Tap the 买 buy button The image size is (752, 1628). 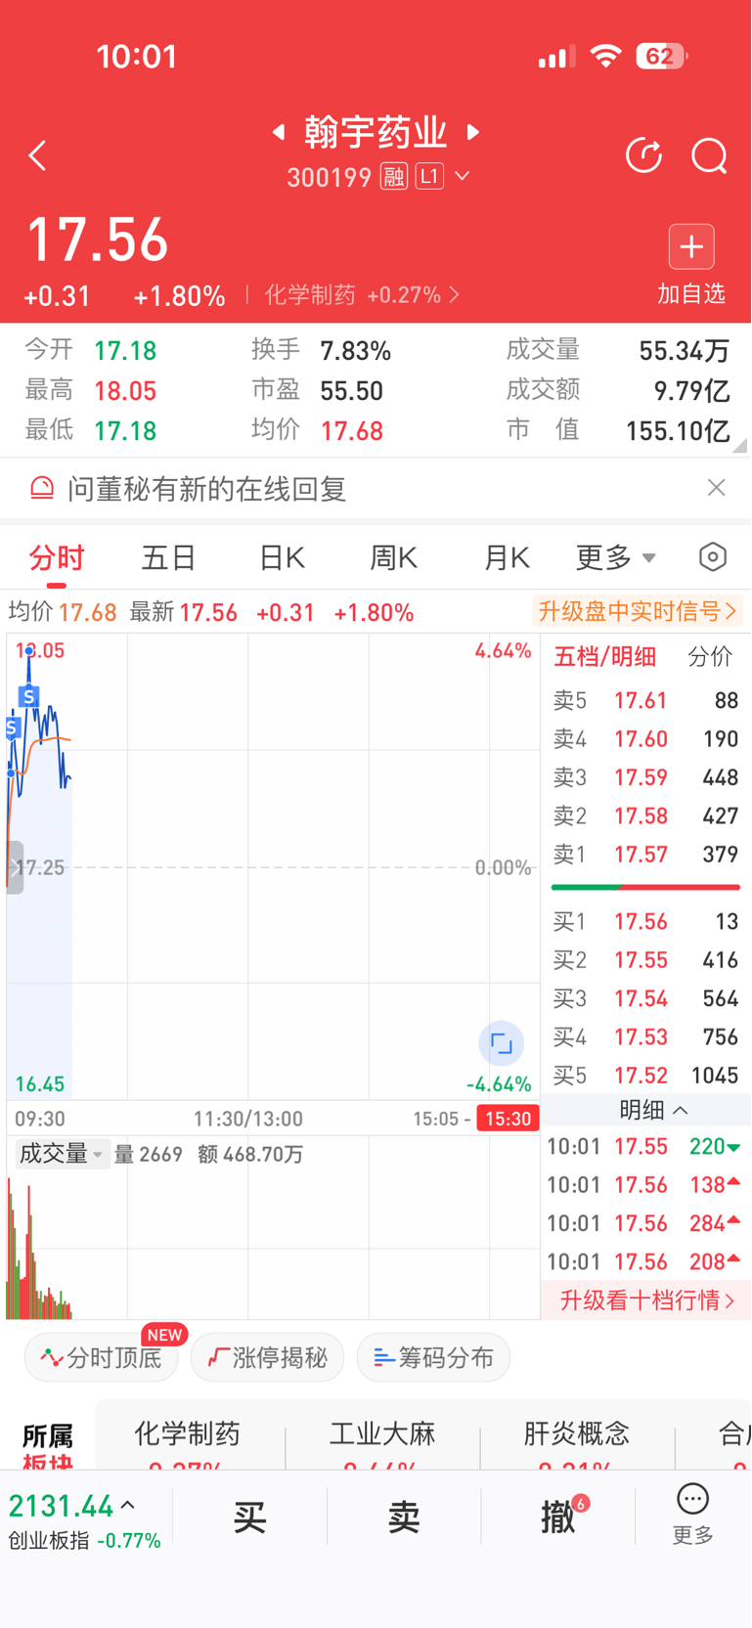point(250,1518)
